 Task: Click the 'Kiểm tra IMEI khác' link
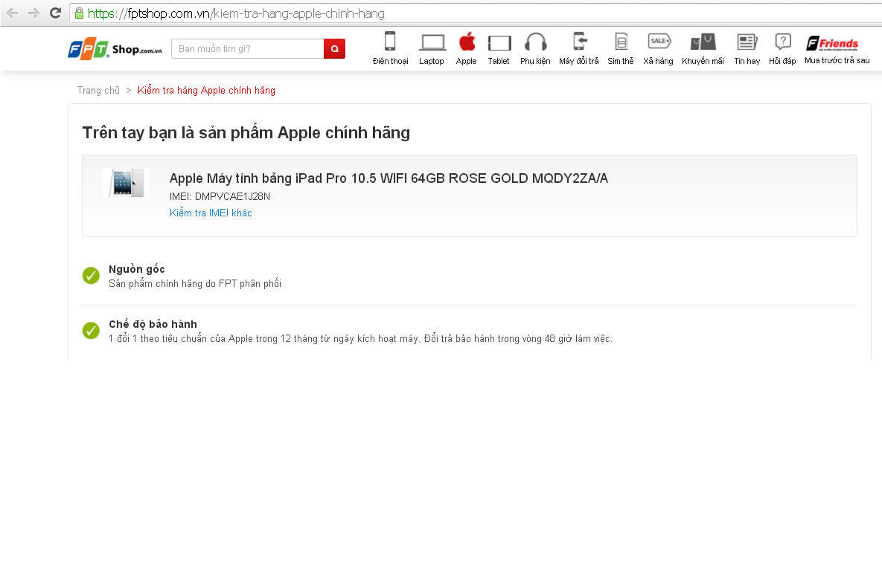click(211, 213)
